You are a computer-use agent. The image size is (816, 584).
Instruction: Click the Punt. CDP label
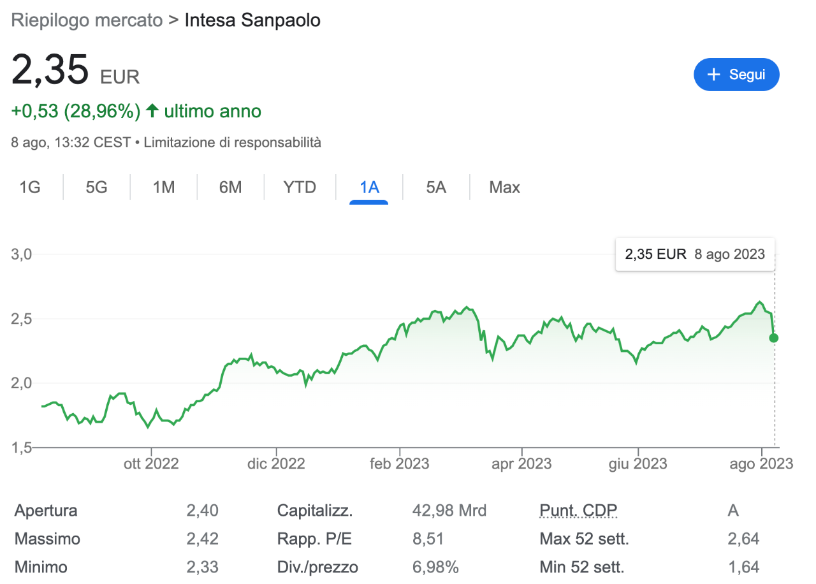coord(578,510)
